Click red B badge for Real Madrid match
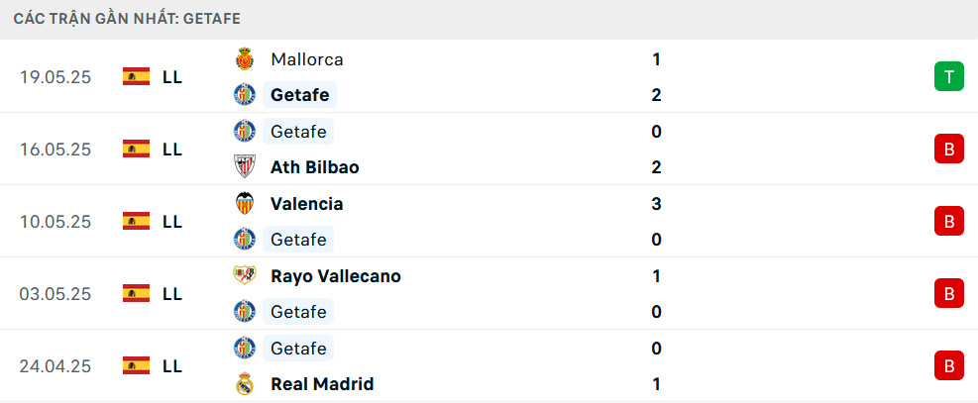 (948, 365)
